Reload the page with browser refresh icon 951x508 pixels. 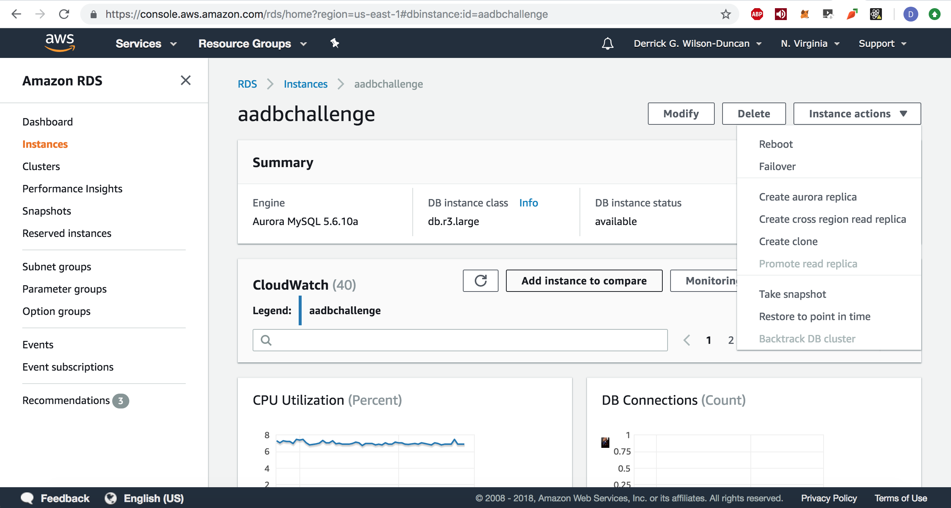(64, 14)
